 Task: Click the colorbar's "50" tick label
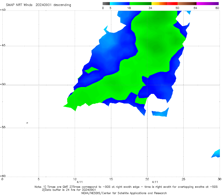(x=177, y=8)
